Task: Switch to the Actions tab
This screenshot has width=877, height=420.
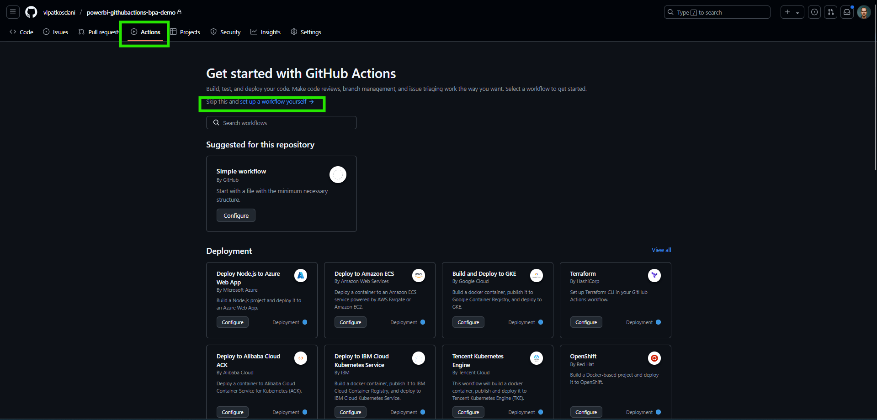Action: click(146, 32)
